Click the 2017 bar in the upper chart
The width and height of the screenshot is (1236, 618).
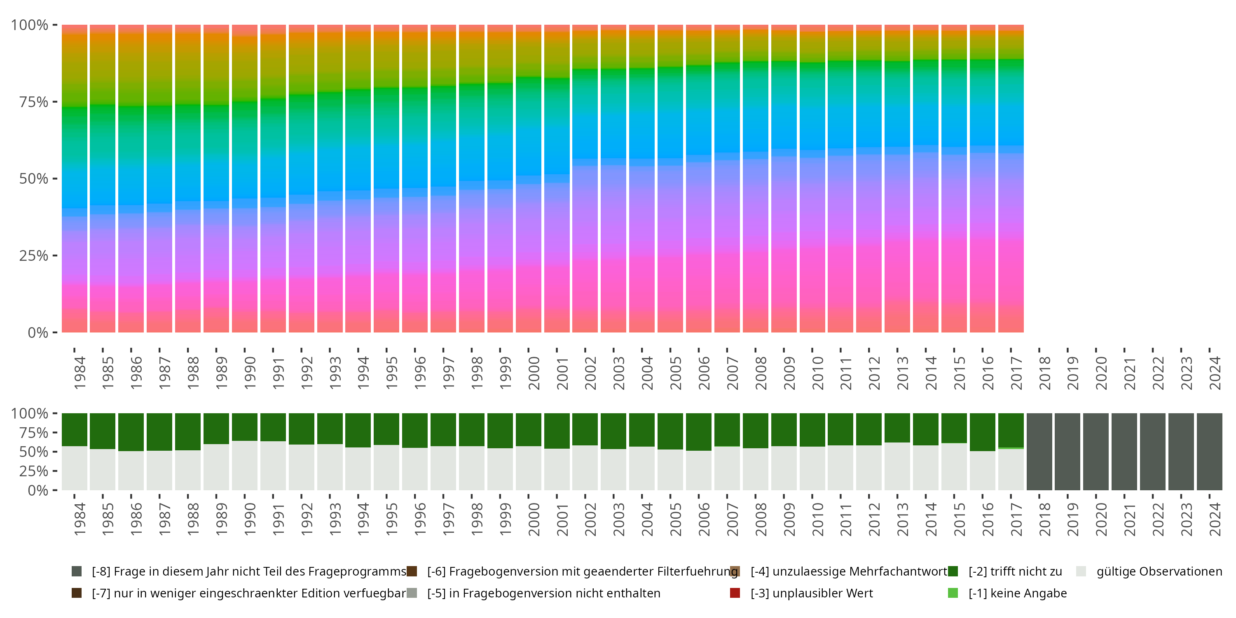[1011, 178]
